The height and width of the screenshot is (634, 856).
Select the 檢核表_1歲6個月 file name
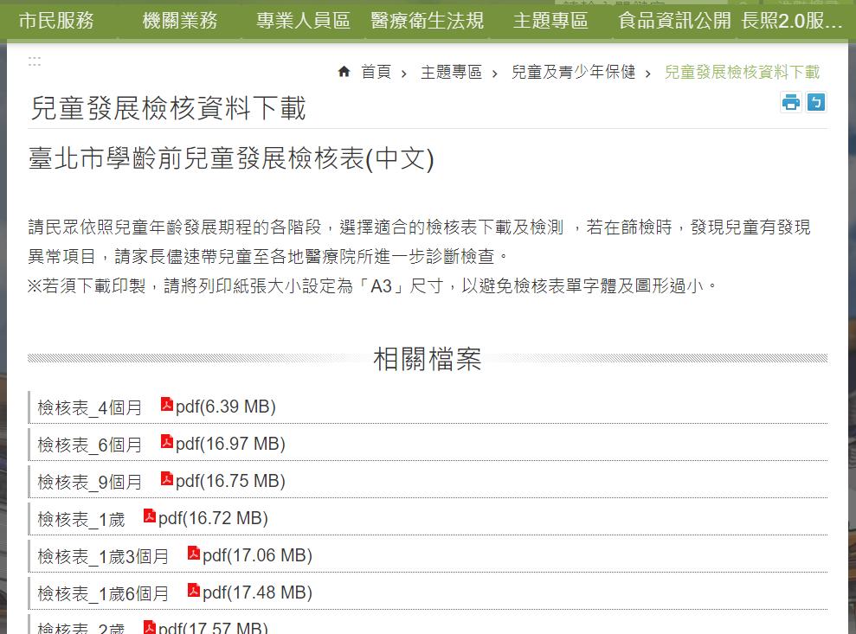(x=103, y=593)
